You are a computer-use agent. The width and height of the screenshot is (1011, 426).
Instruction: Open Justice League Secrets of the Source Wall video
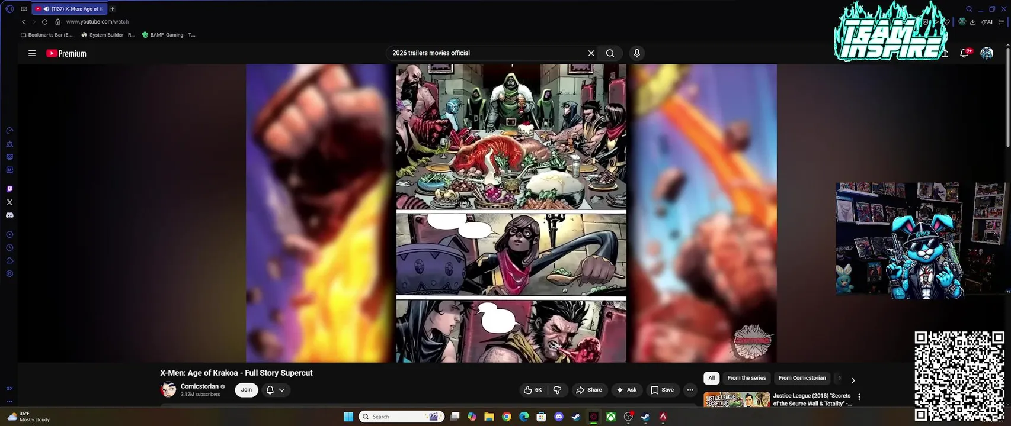(x=812, y=399)
